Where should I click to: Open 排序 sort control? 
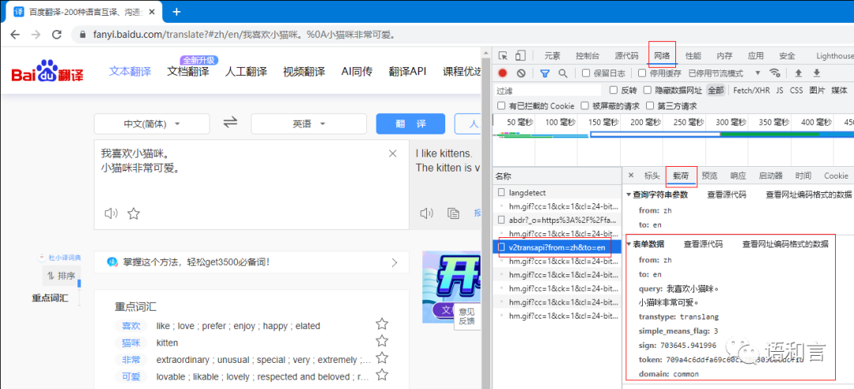tap(62, 275)
